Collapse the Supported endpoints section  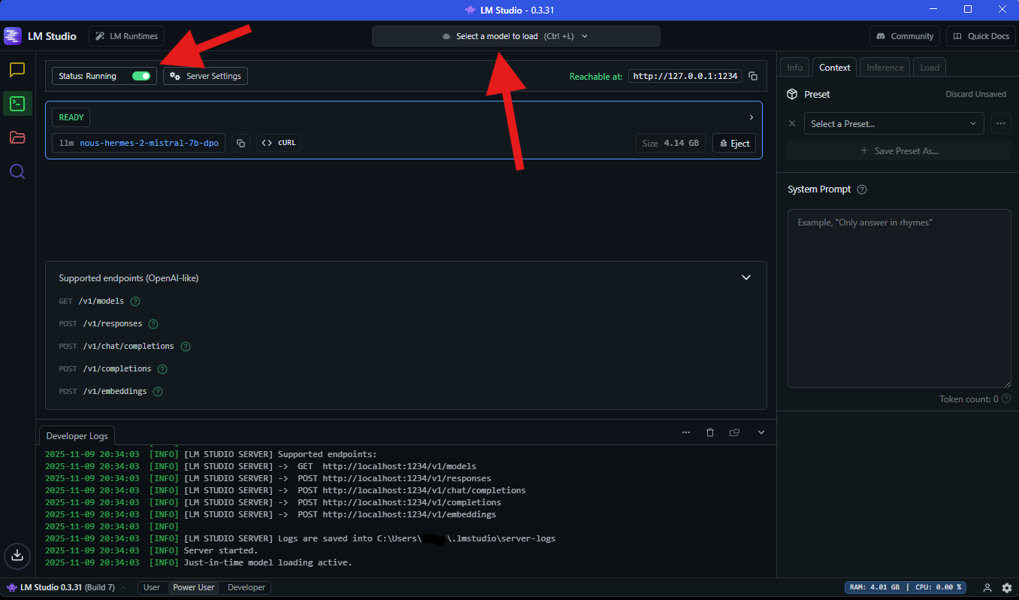[746, 277]
